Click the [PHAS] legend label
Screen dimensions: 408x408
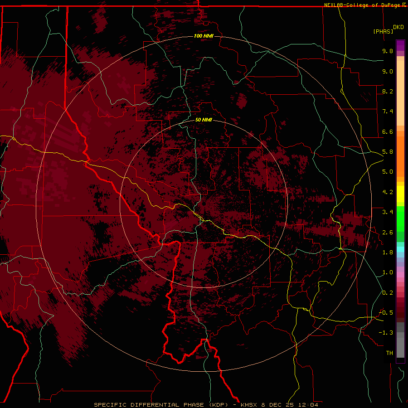pos(383,31)
